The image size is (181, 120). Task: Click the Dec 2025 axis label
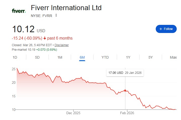pyautogui.click(x=73, y=113)
